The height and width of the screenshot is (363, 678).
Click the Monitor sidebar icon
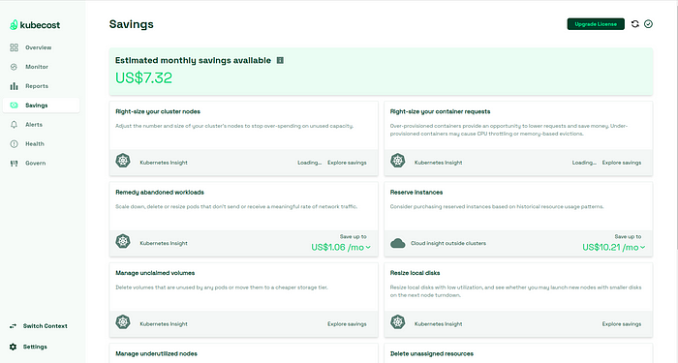pyautogui.click(x=14, y=67)
